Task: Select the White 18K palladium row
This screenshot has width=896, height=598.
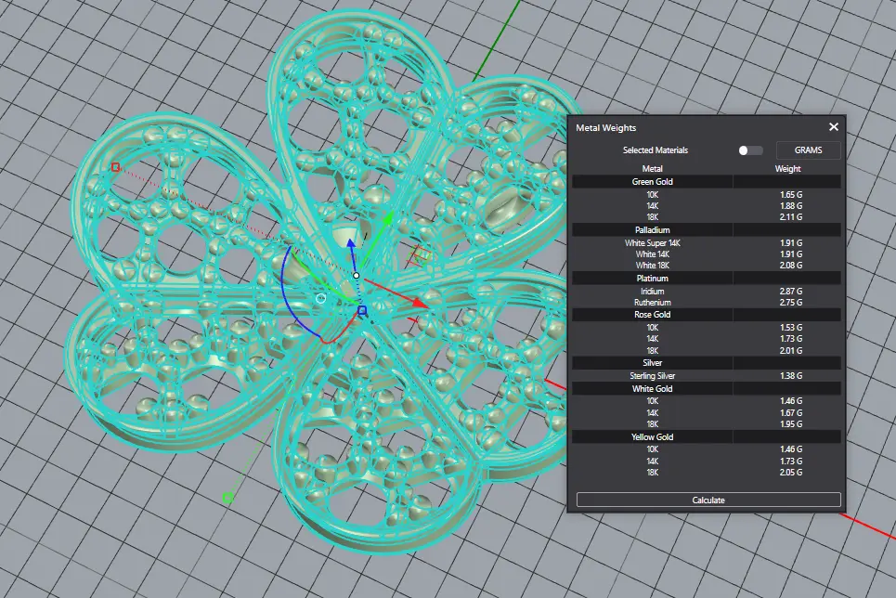Action: point(707,266)
